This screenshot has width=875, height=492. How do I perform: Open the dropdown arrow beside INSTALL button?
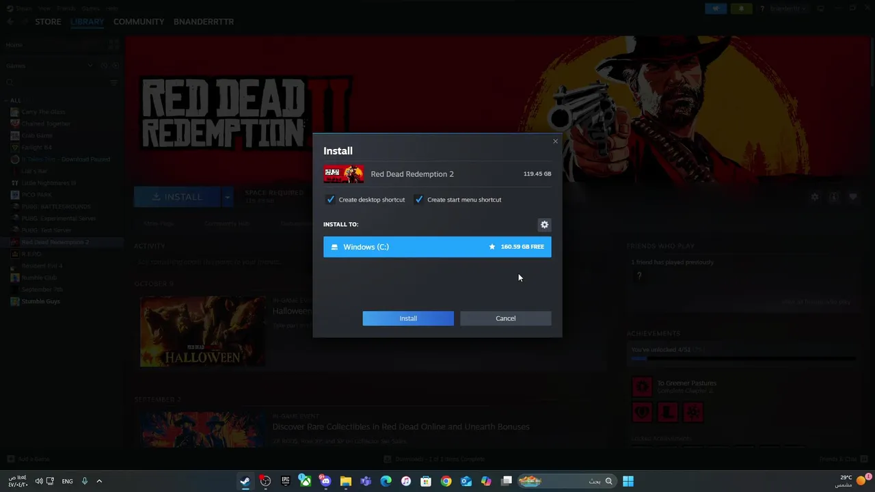[x=227, y=197]
